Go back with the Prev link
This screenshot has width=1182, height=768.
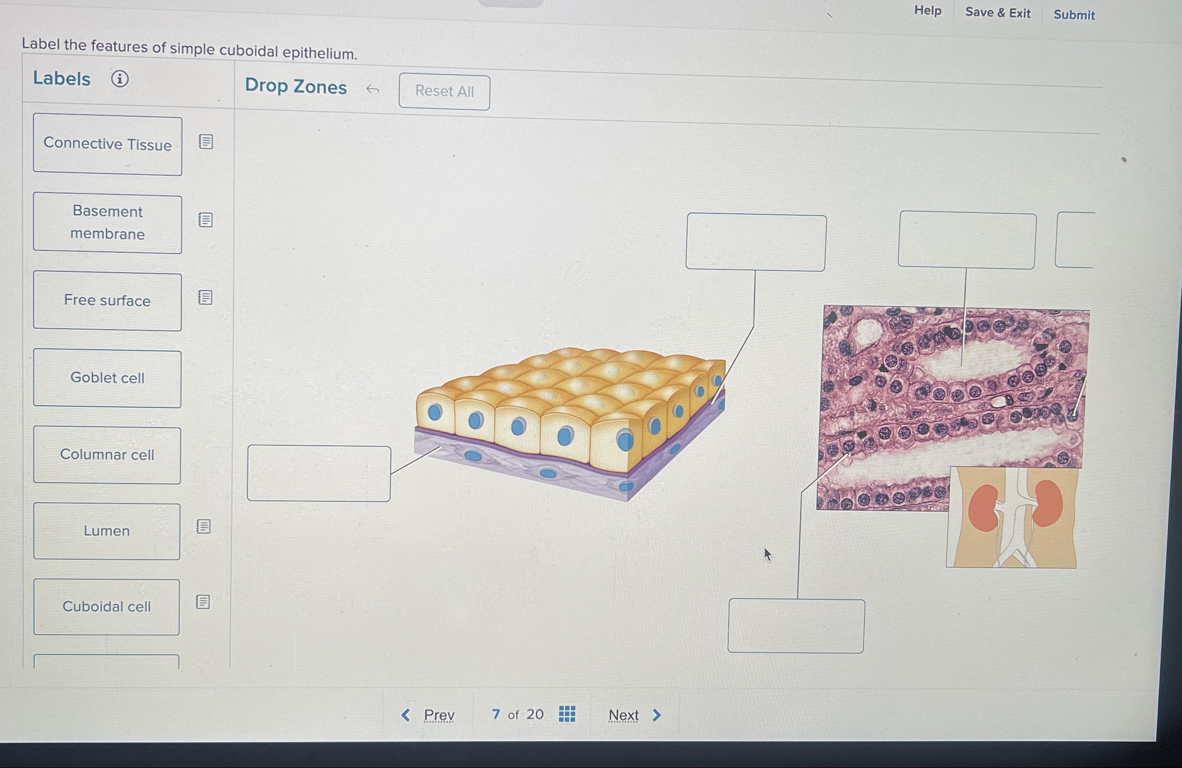[427, 715]
